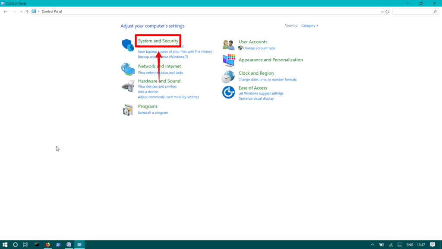
Task: Open the network Wi-Fi tray icon
Action: 391,245
